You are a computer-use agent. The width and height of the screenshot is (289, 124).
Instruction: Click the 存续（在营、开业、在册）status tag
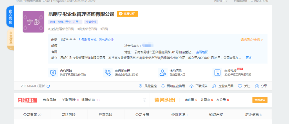click(x=65, y=22)
